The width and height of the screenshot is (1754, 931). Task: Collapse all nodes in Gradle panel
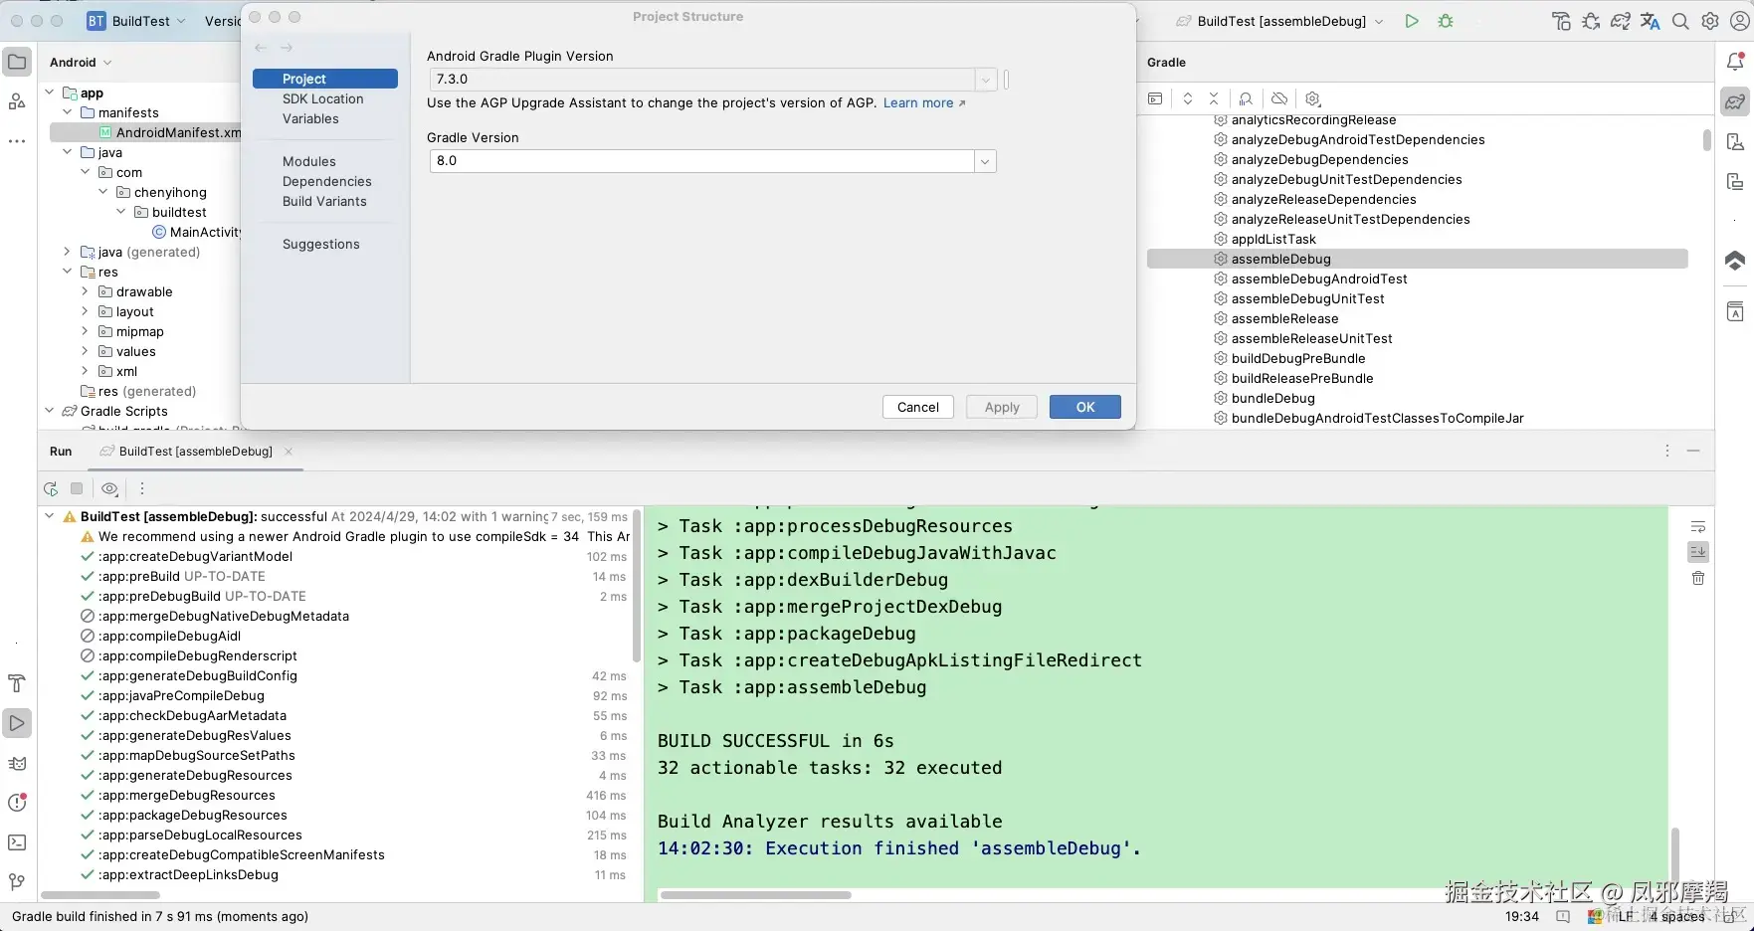click(1214, 98)
